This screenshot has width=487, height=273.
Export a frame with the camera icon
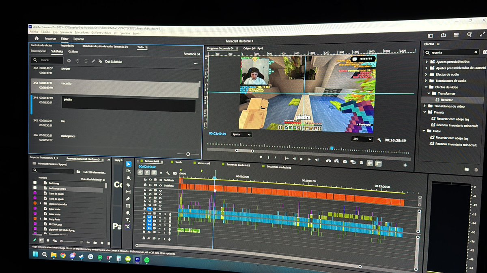[x=345, y=161]
